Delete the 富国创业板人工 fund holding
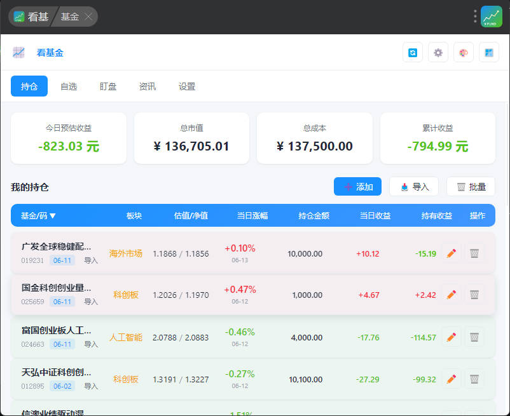Screen dimensions: 510x416 [x=474, y=337]
